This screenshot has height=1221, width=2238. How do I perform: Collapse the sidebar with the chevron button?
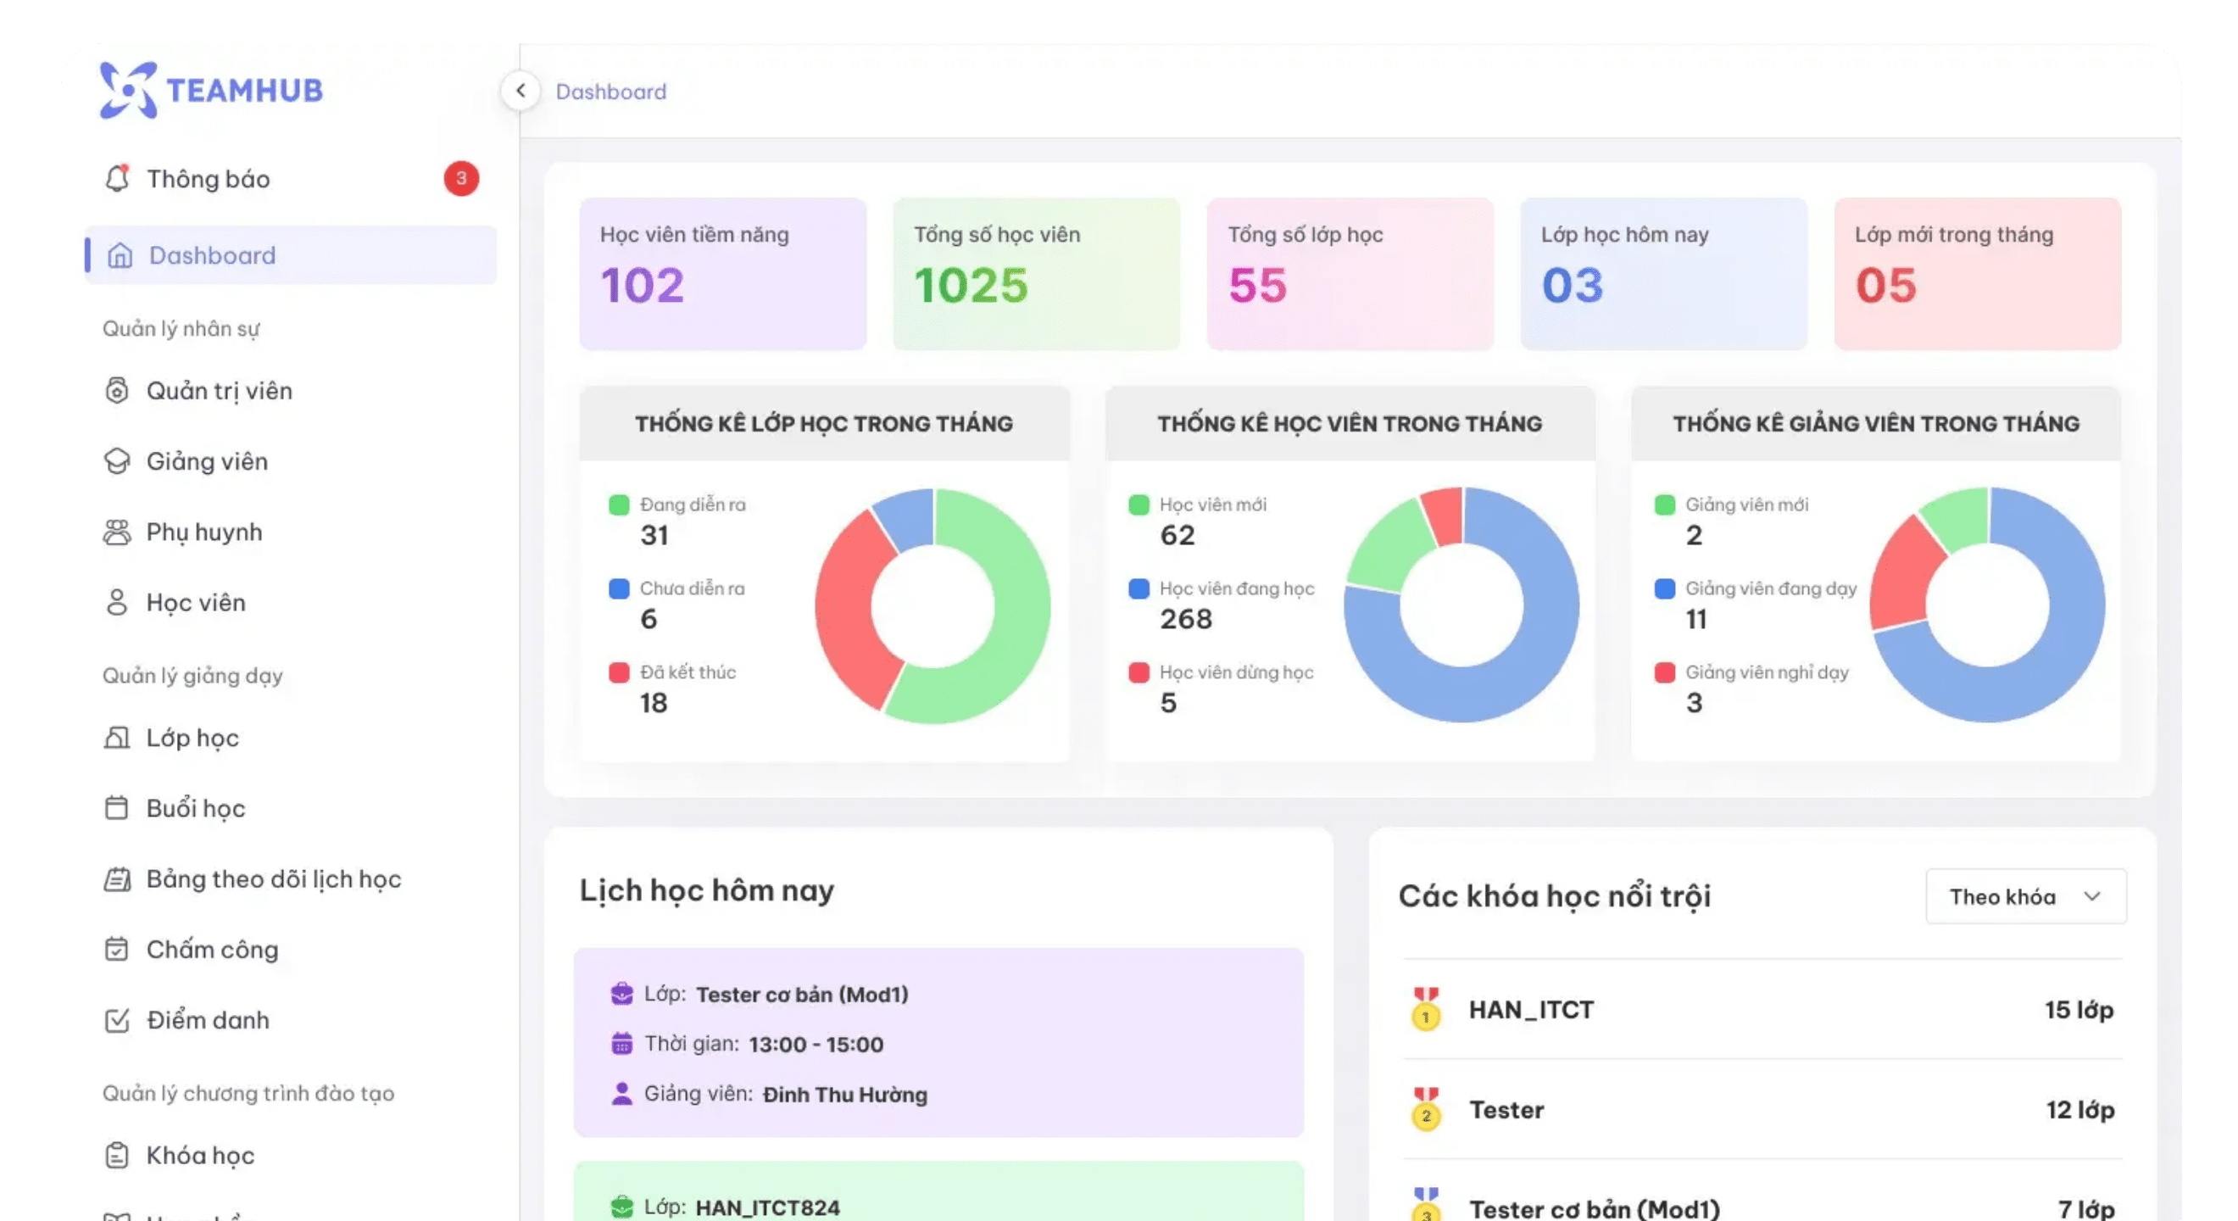point(521,91)
